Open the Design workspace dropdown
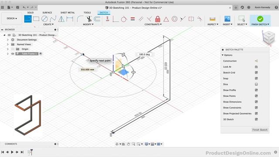Screen dimensions: 279x157 (x=12, y=18)
